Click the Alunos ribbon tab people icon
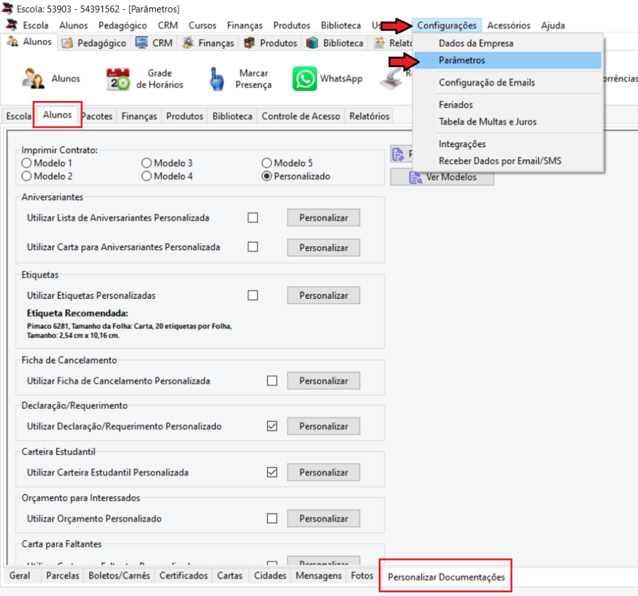Screen dimensions: 638x596 [x=13, y=41]
